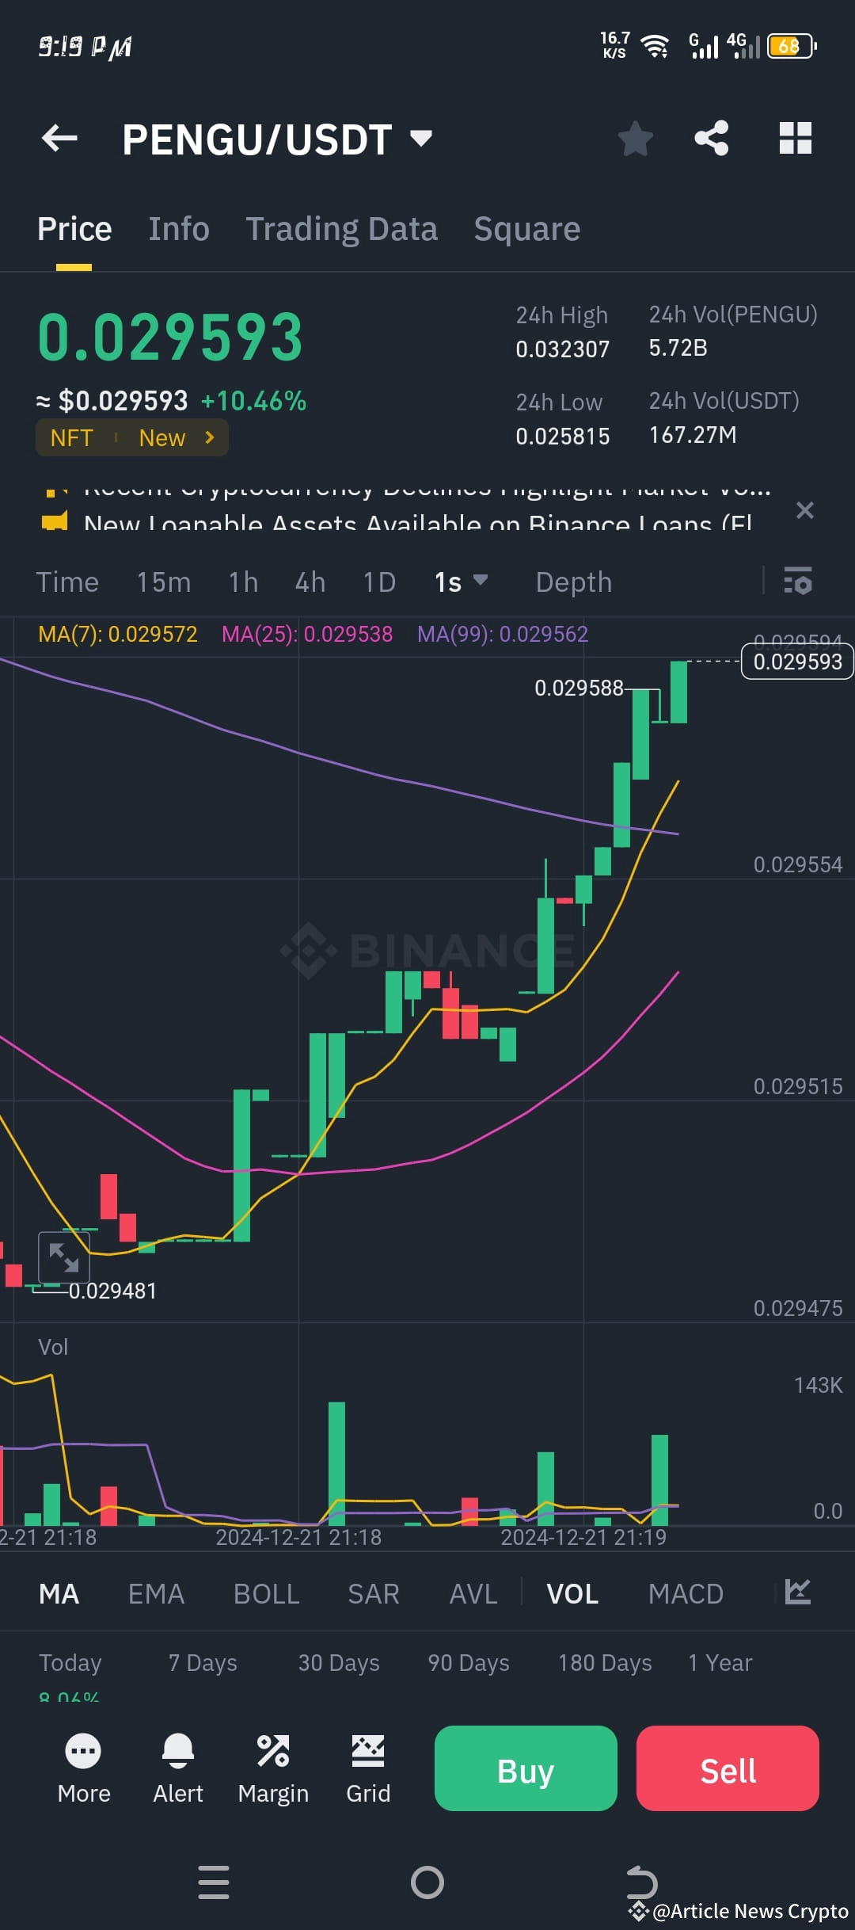
Task: Open the 1s interval dropdown
Action: 461,582
